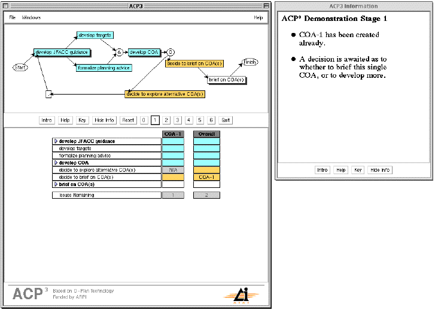Switch to stage 3 of the demonstration

click(177, 120)
